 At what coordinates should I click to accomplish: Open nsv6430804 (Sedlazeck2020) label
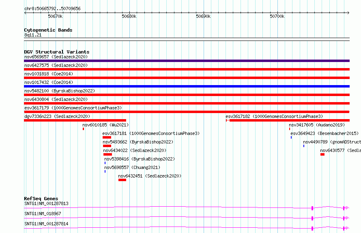click(x=56, y=99)
